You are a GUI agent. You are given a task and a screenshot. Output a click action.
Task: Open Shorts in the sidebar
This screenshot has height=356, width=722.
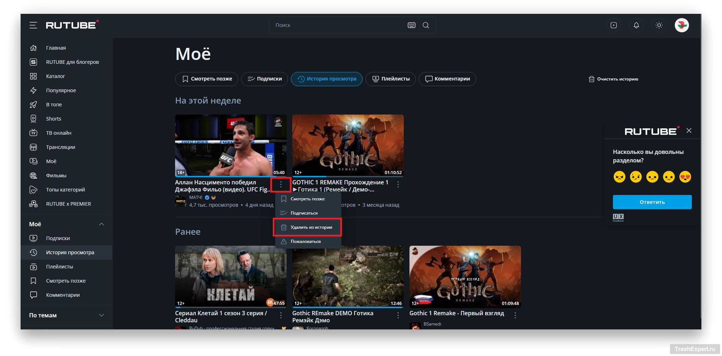coord(53,119)
